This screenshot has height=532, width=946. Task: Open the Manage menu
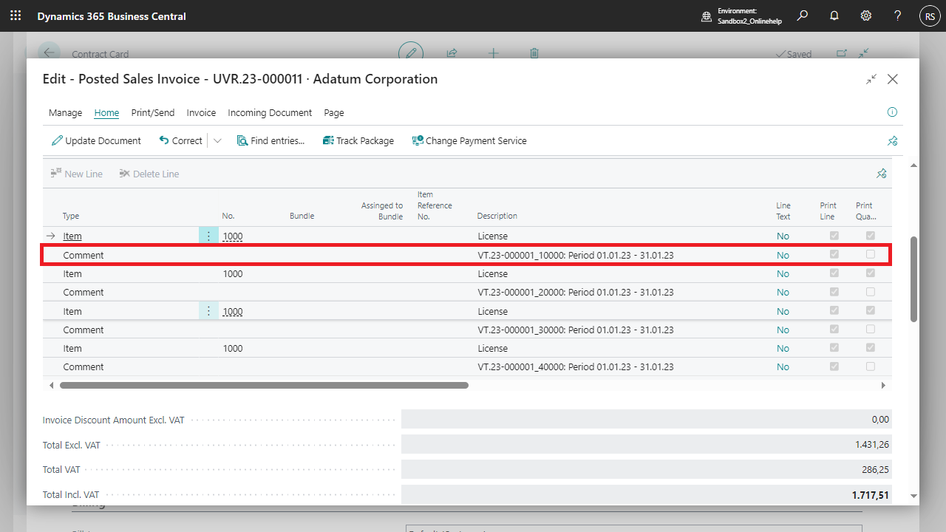tap(65, 113)
